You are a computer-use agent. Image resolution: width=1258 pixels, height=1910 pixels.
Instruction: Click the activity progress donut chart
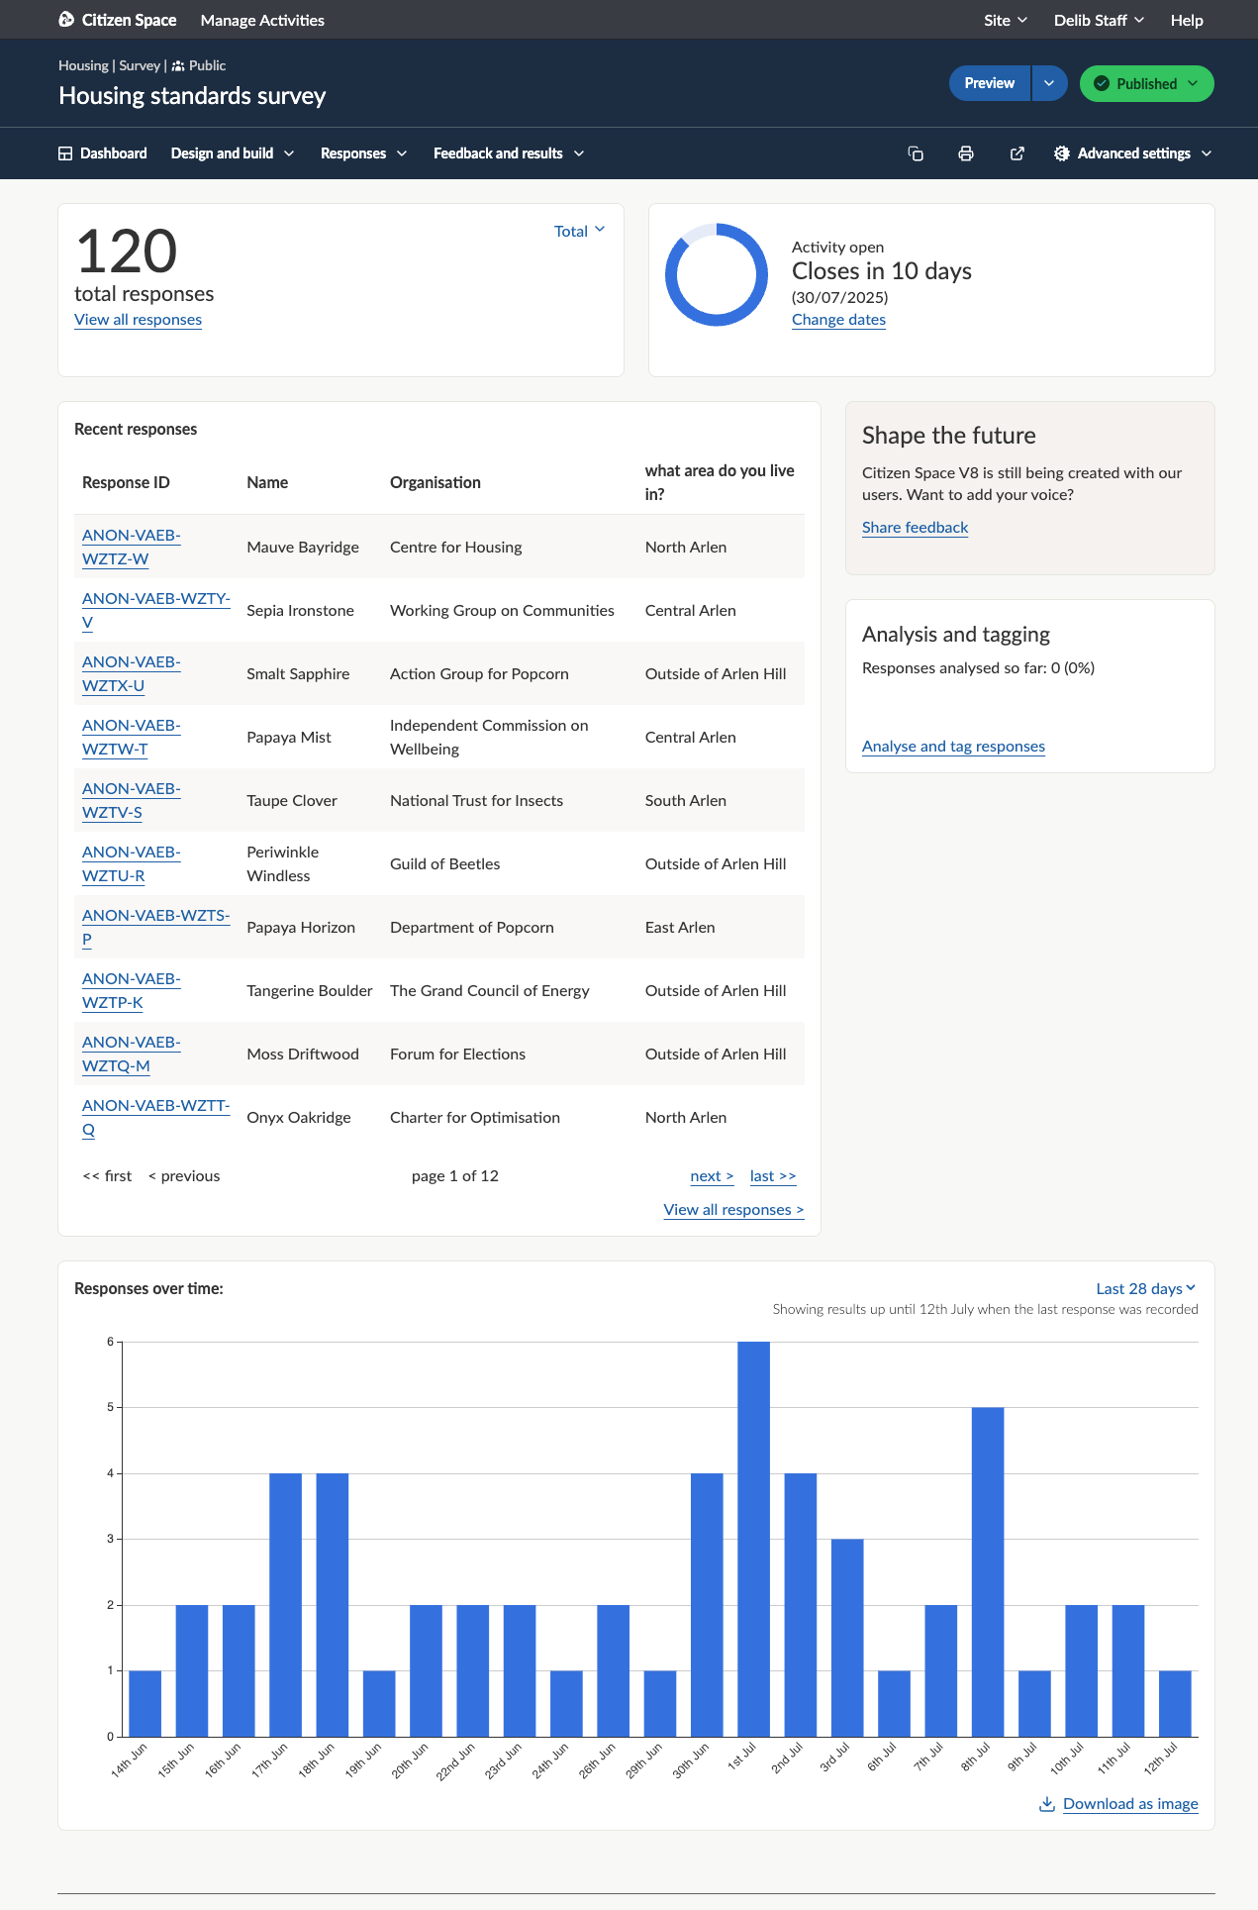tap(717, 275)
